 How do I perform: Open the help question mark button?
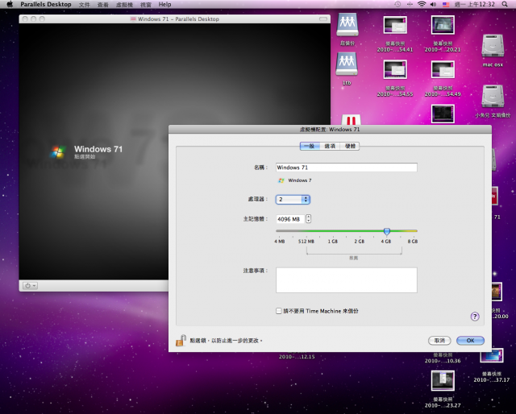[475, 317]
